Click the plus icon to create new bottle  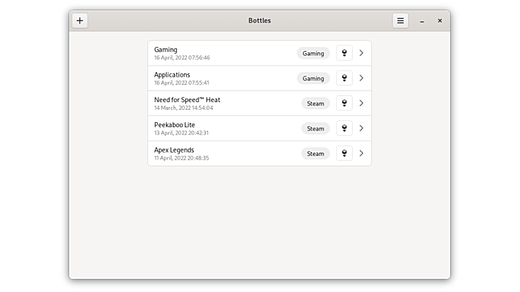[x=80, y=21]
